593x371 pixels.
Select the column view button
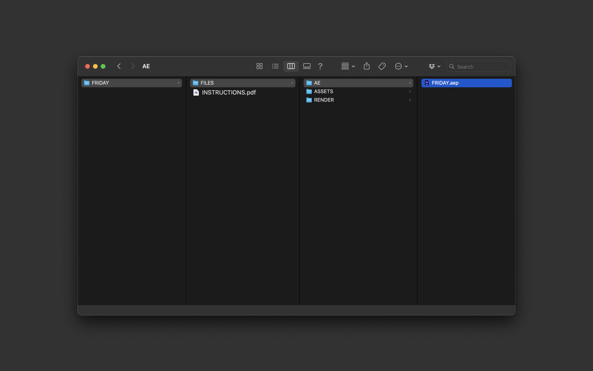(x=291, y=66)
